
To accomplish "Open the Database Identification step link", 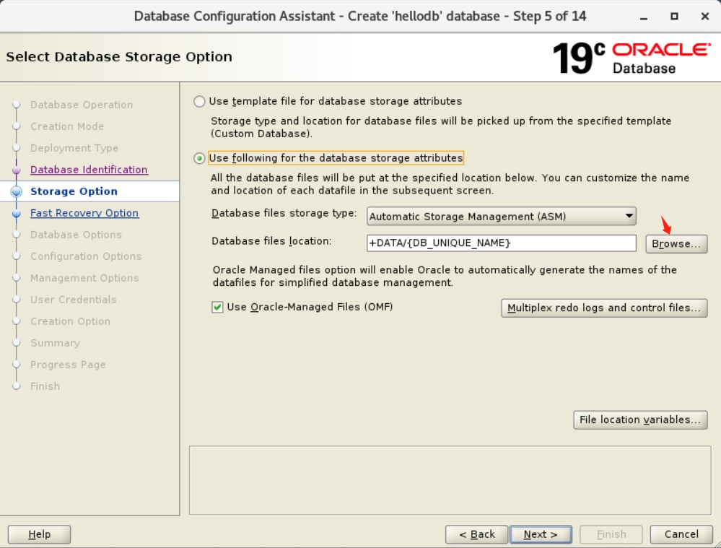I will (89, 170).
